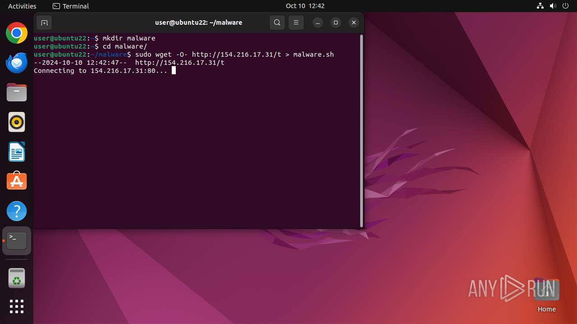The height and width of the screenshot is (324, 577).
Task: Open the Home folder on desktop
Action: 546,295
